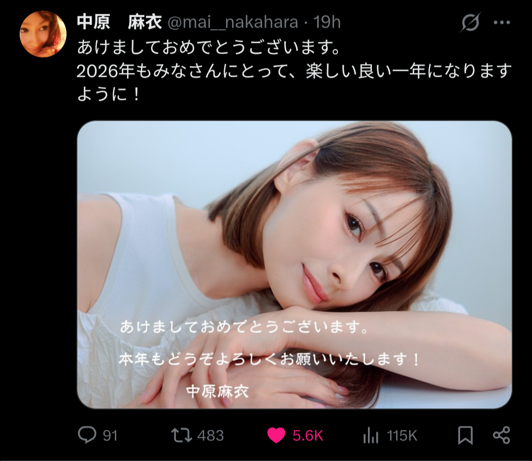Click the 2026年 line in post text
Screen dimensions: 532x461
pyautogui.click(x=294, y=71)
